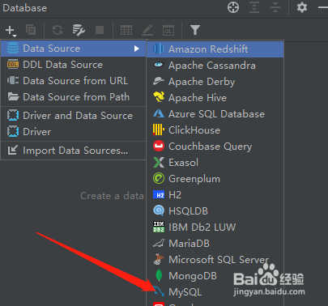Select Amazon Redshift data source
The height and width of the screenshot is (306, 328).
215,49
